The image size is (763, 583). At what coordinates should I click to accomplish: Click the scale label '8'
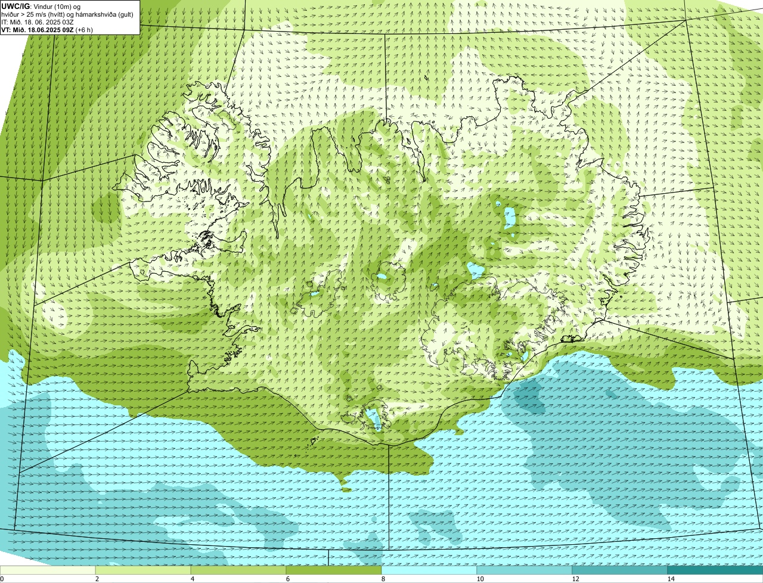click(383, 579)
